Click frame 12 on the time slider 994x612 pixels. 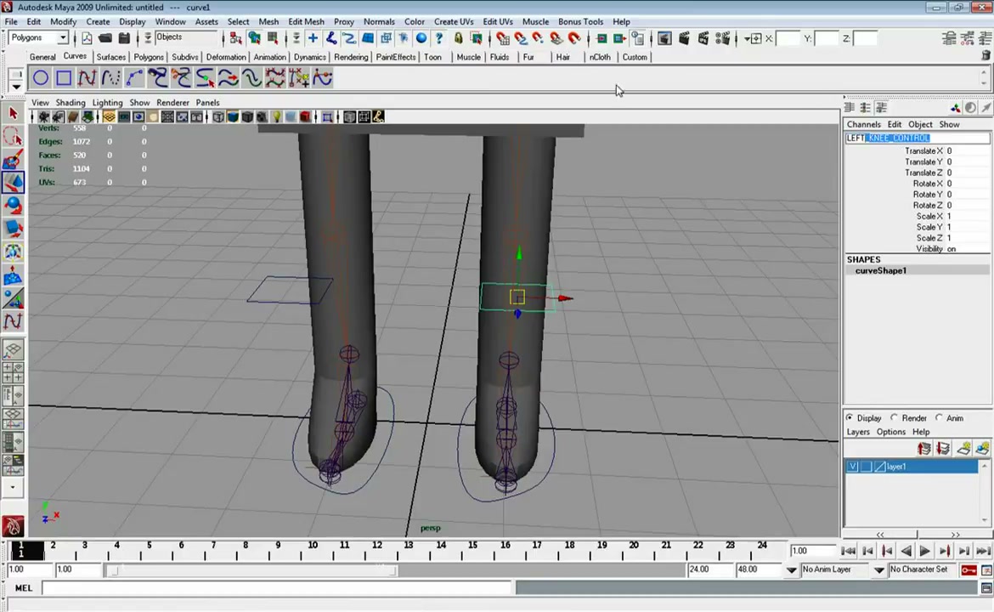[x=376, y=550]
